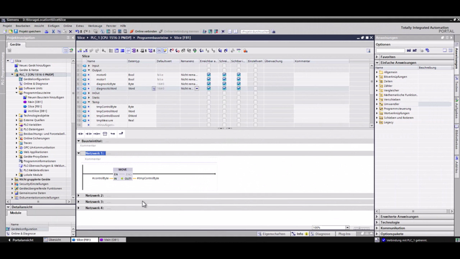Open the Extras menu

pos(80,26)
